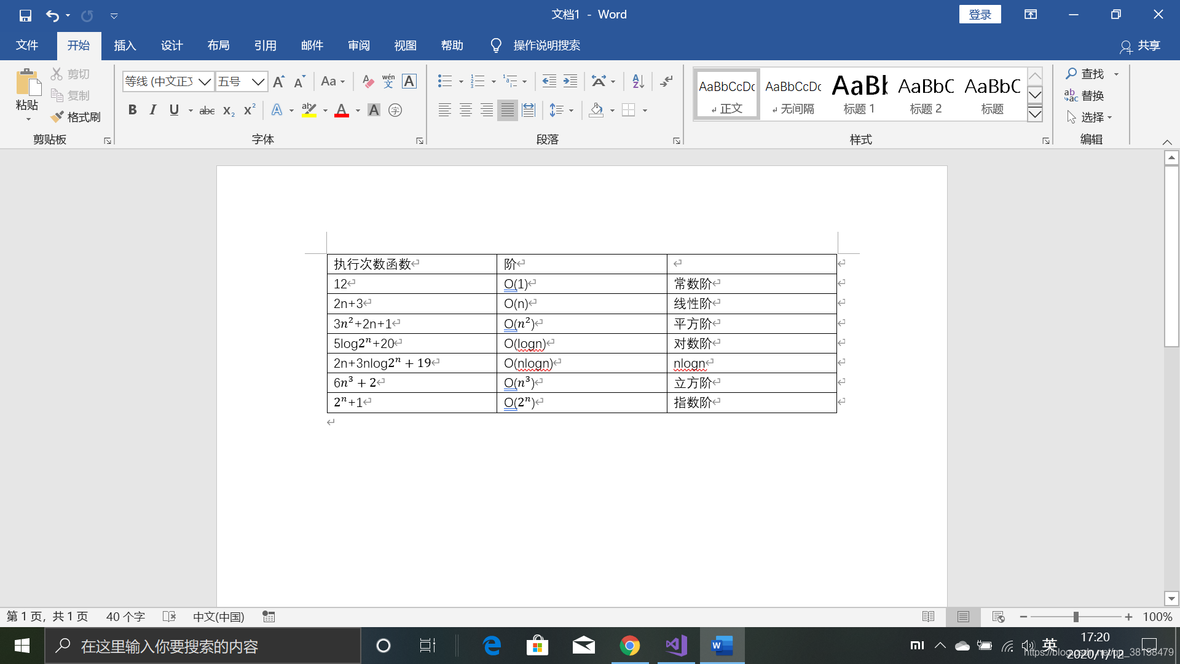Click the red font color swatch
Viewport: 1180px width, 664px height.
pyautogui.click(x=342, y=111)
